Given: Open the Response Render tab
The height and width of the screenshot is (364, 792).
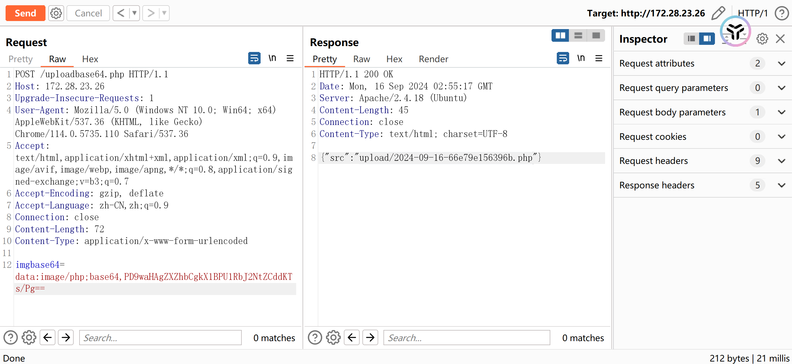Looking at the screenshot, I should [x=433, y=59].
